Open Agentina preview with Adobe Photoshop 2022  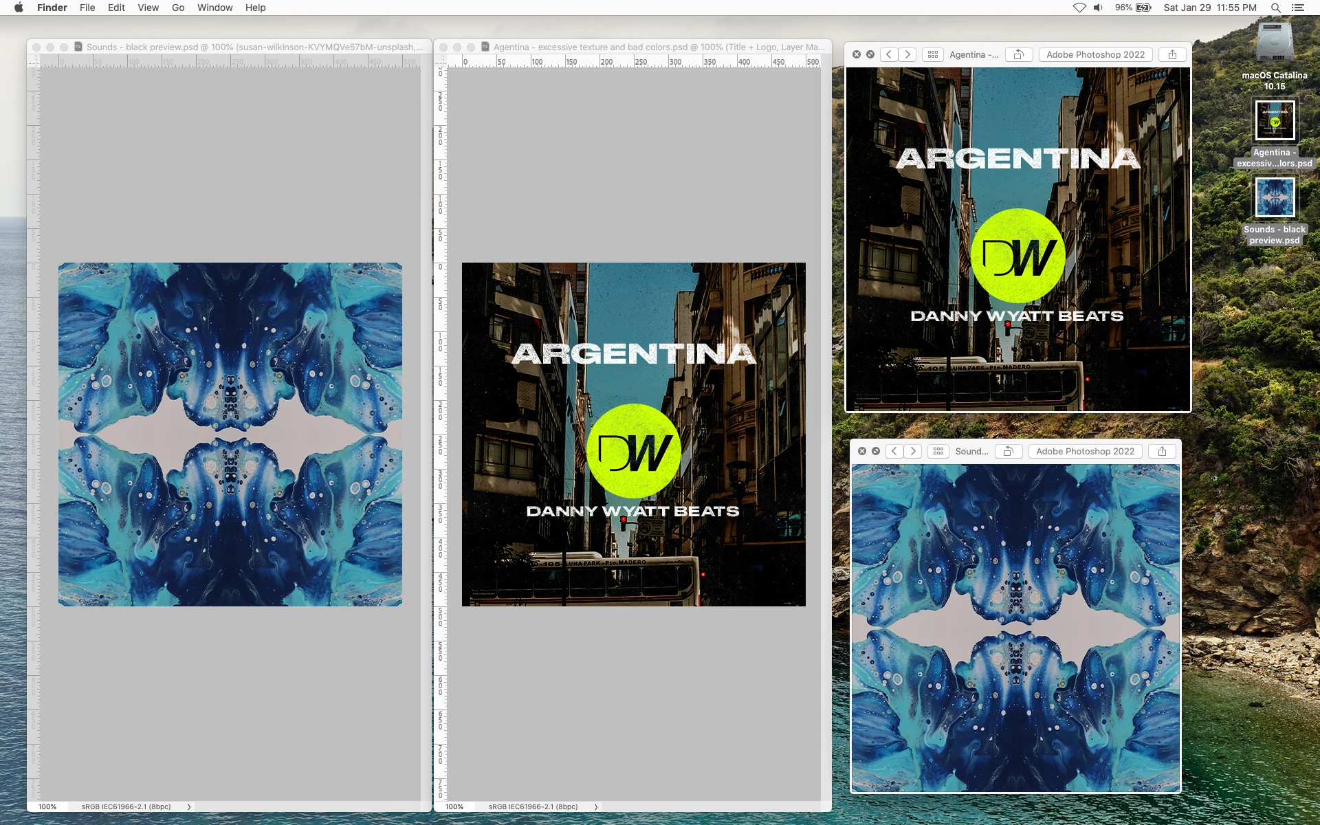[1095, 54]
